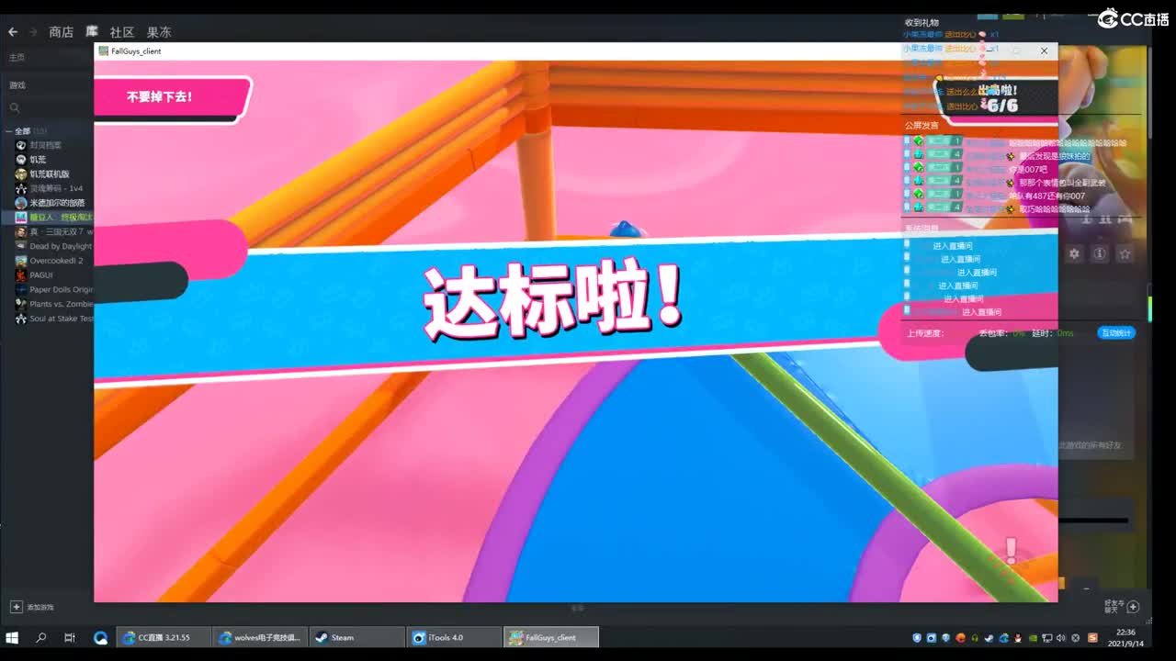The image size is (1176, 661).
Task: Open the Windows Start menu
Action: tap(11, 636)
